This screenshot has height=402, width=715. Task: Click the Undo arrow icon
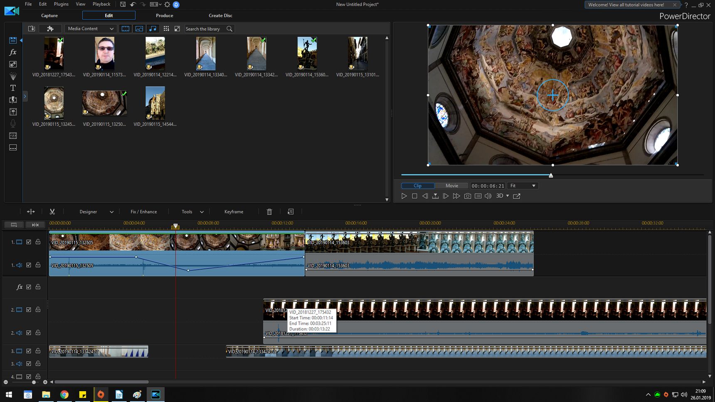(x=133, y=4)
